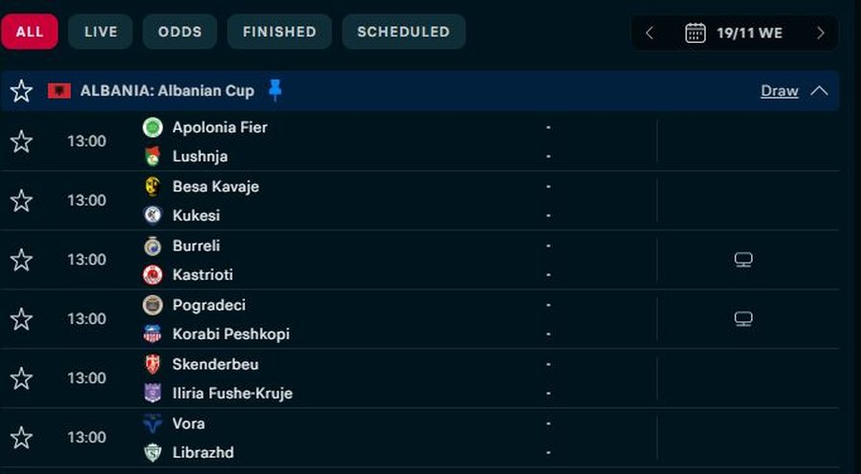The image size is (861, 474).
Task: Click the Albania flag icon
Action: (59, 91)
